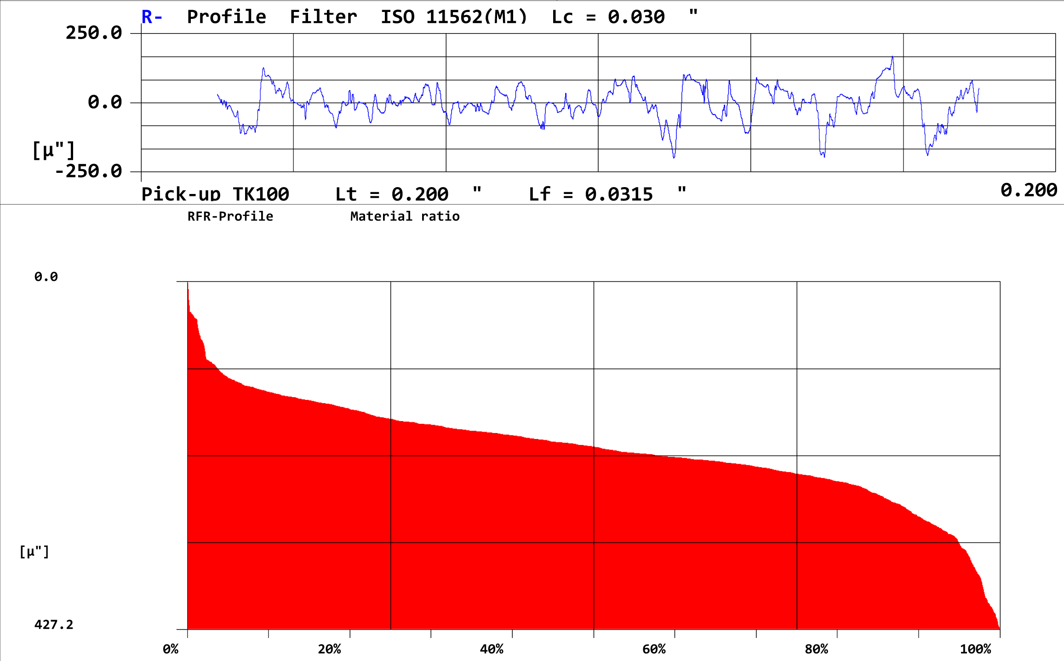Screen dimensions: 1064x661
Task: Click the RFR-Profile label
Action: point(230,217)
